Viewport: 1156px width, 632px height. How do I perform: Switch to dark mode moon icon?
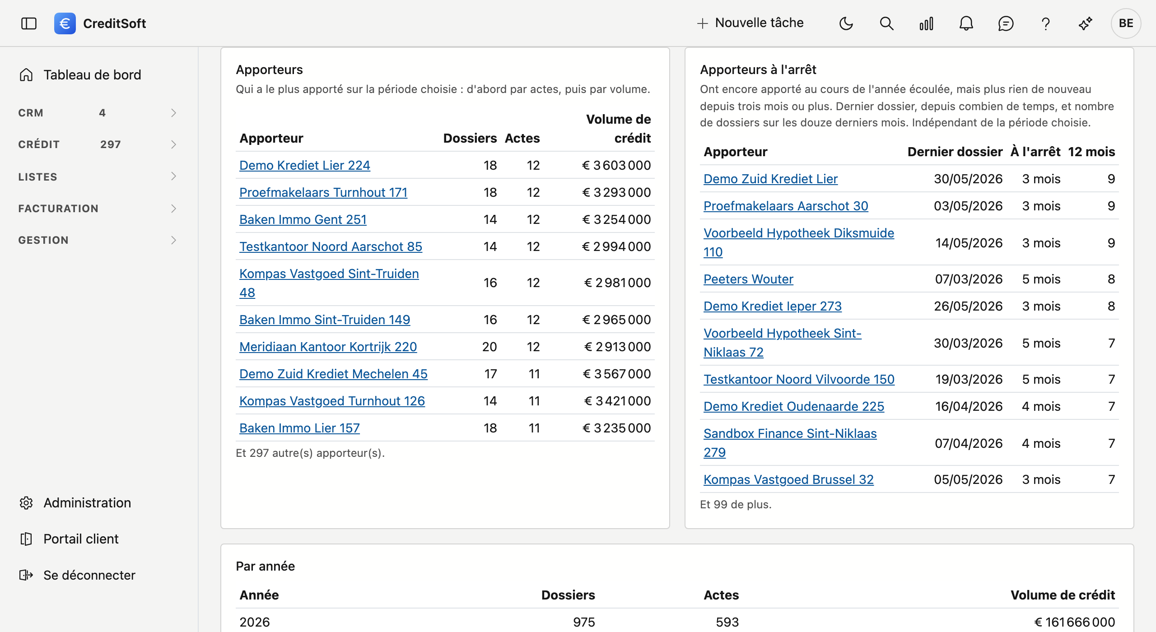click(x=846, y=23)
